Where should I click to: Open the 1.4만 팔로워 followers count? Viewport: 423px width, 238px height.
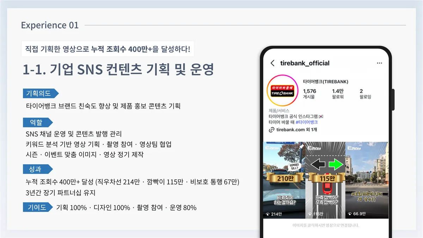pos(338,94)
